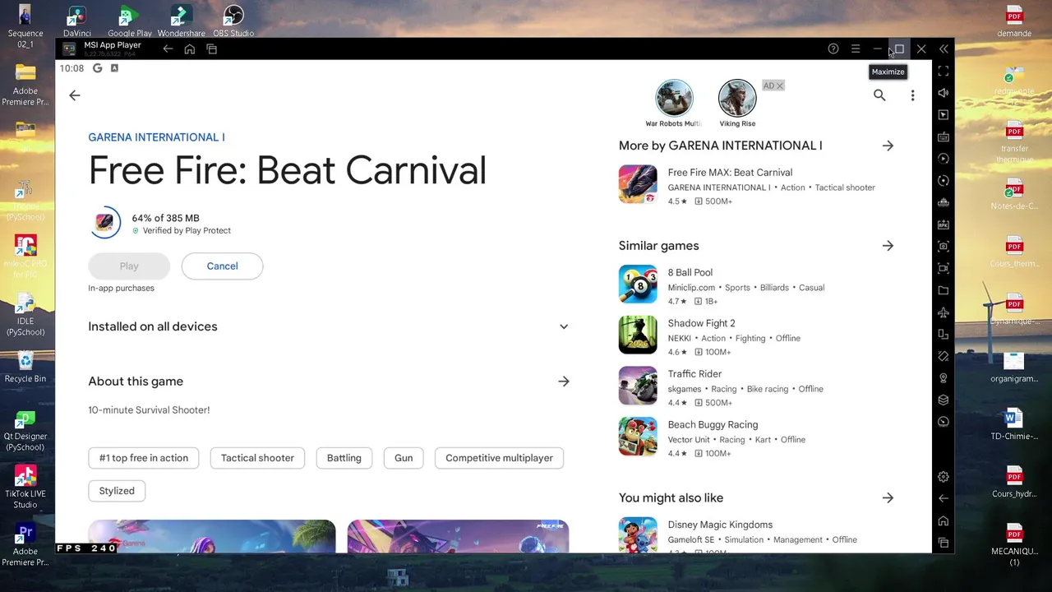Open the Viking Rise ad icon
1052x592 pixels.
tap(737, 99)
